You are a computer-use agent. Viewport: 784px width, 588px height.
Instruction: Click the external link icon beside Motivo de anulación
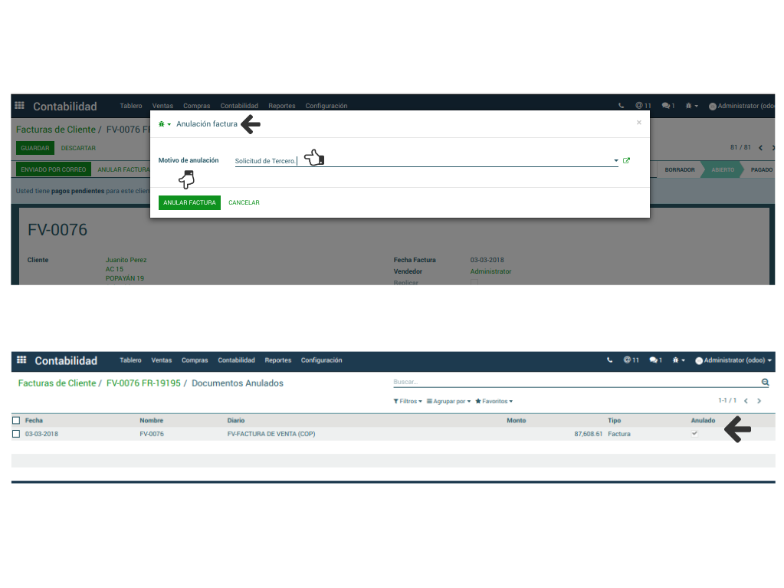pyautogui.click(x=626, y=161)
